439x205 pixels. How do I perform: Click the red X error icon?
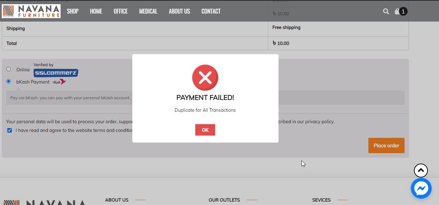[x=205, y=78]
